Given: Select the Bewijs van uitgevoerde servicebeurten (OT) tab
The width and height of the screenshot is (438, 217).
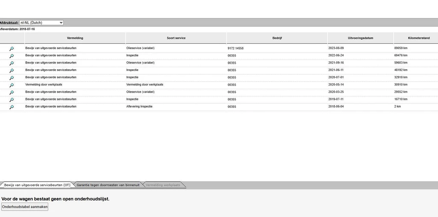Looking at the screenshot, I should pyautogui.click(x=37, y=185).
